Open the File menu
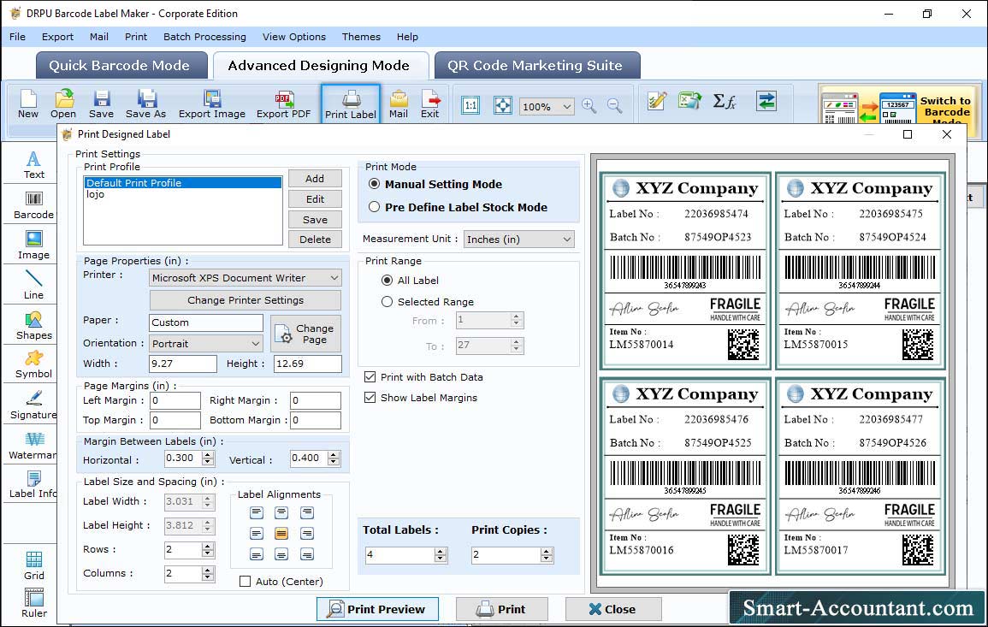 (x=18, y=37)
